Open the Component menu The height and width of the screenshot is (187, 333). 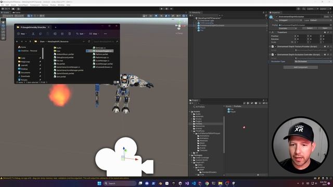click(35, 5)
